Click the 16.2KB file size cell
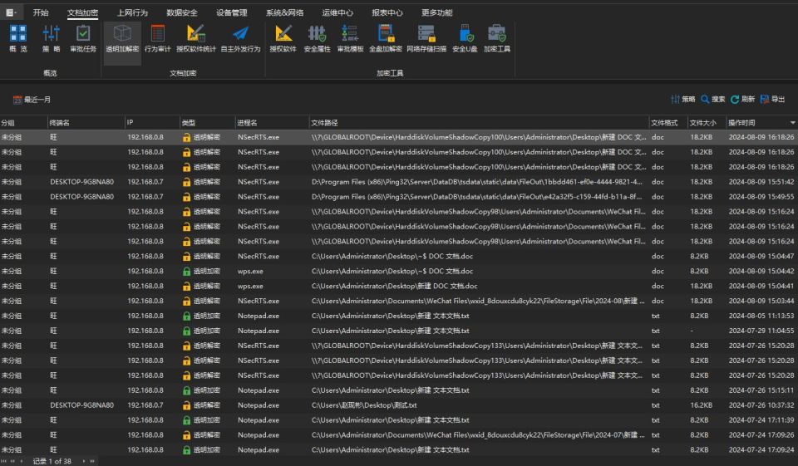The height and width of the screenshot is (466, 798). [701, 405]
